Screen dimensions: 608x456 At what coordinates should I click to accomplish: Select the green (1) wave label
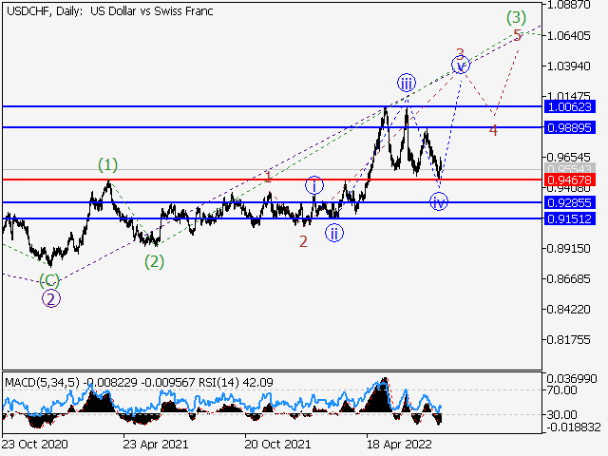(x=107, y=164)
